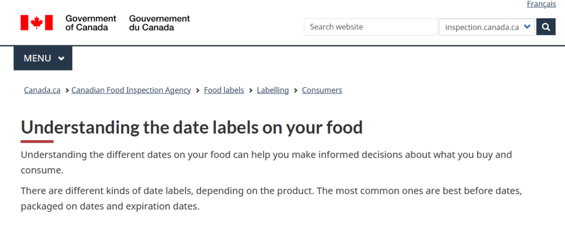The height and width of the screenshot is (232, 565).
Task: Click the paragraph mentioning expiration dates
Action: (271, 198)
